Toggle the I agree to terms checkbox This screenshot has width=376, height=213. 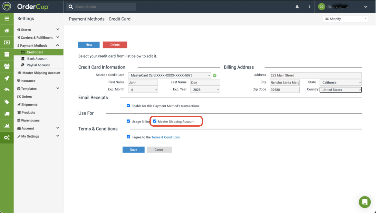(129, 137)
